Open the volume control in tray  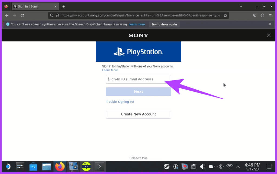(202, 166)
